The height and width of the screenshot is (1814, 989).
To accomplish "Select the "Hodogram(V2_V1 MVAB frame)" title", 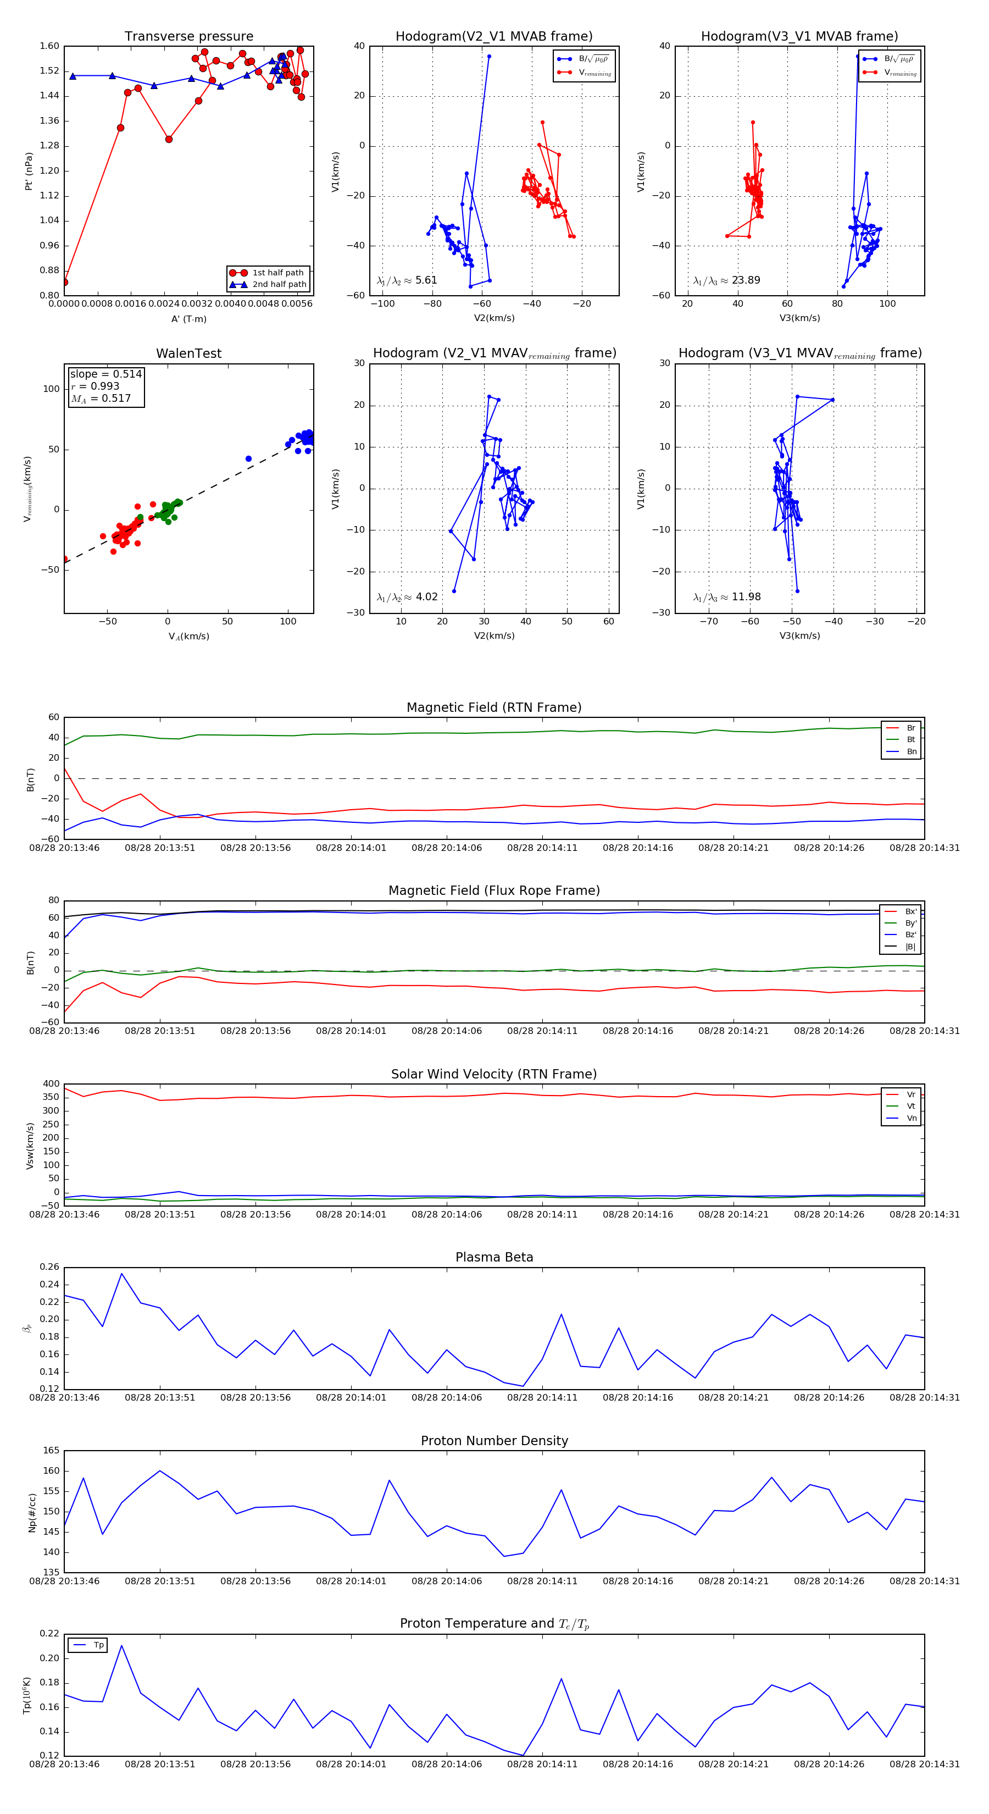I will click(494, 37).
